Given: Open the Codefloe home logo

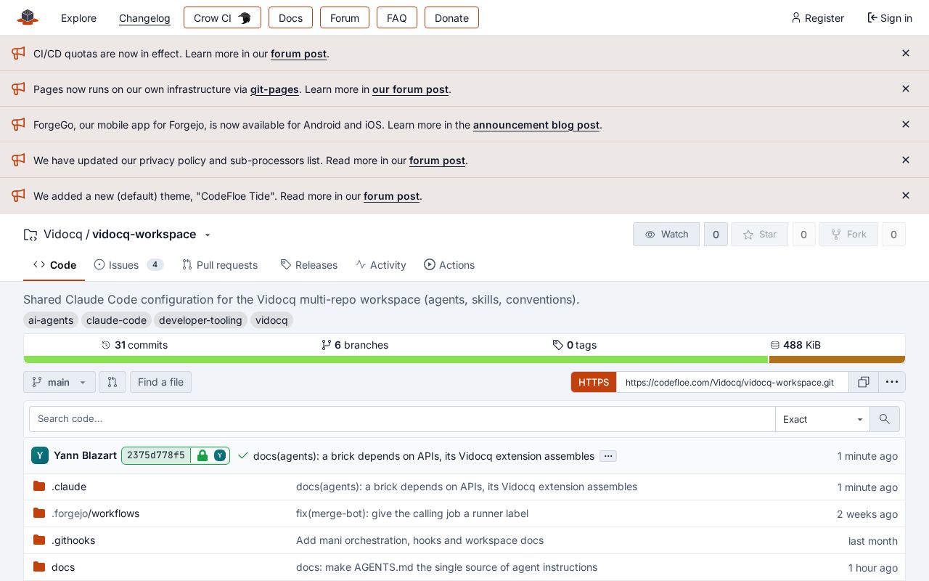Looking at the screenshot, I should pyautogui.click(x=28, y=17).
